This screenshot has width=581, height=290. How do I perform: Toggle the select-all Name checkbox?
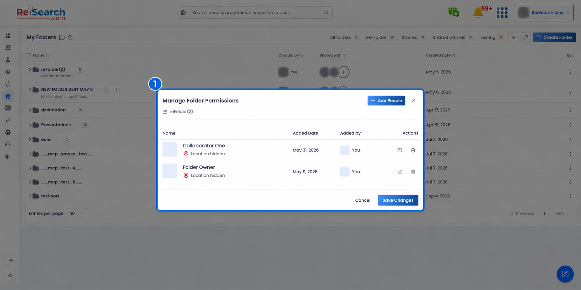tap(29, 55)
